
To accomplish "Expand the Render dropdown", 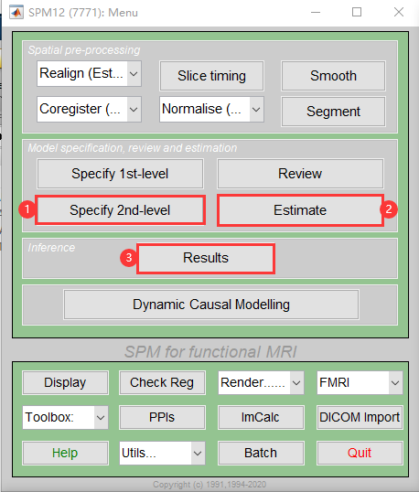I will [261, 382].
